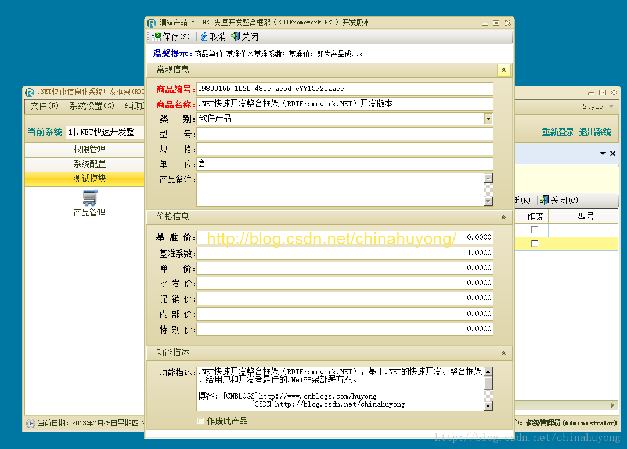This screenshot has height=449, width=627.
Task: Click the 功能描述 scrollbar up arrow
Action: (x=488, y=372)
